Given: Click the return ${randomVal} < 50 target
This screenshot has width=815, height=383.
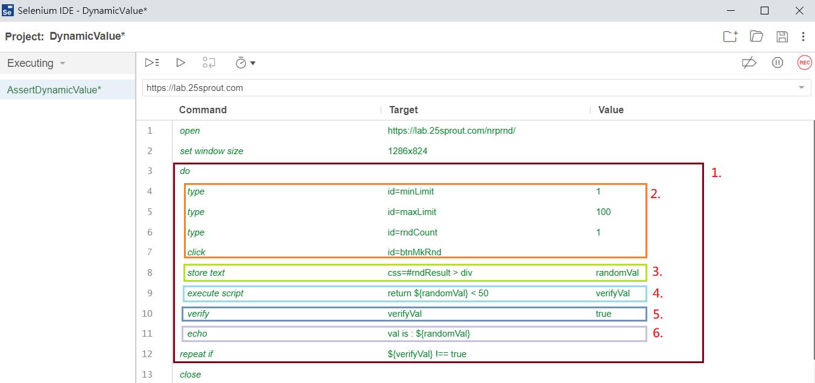Looking at the screenshot, I should pos(438,293).
